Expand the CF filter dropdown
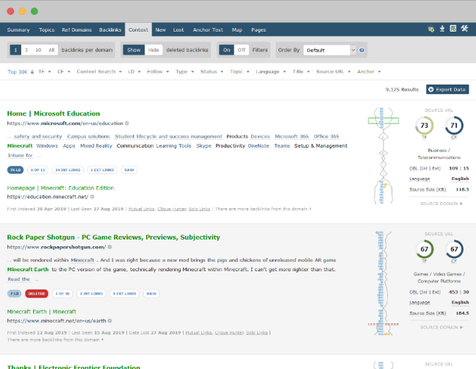 (x=64, y=72)
